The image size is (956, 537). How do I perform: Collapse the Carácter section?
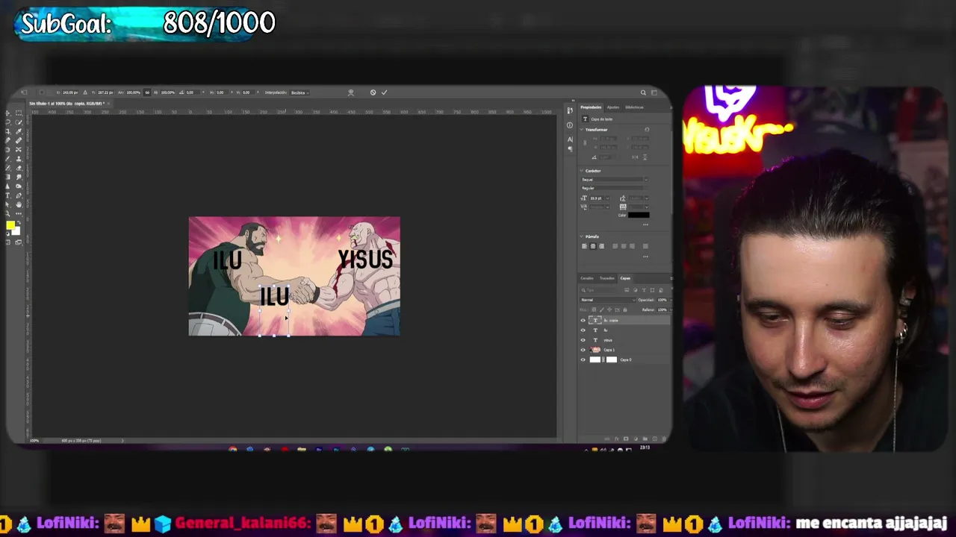coord(582,171)
